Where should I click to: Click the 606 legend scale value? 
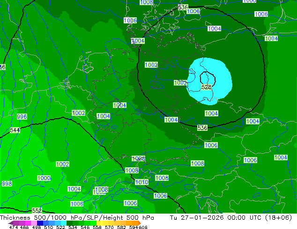pyautogui.click(x=143, y=227)
